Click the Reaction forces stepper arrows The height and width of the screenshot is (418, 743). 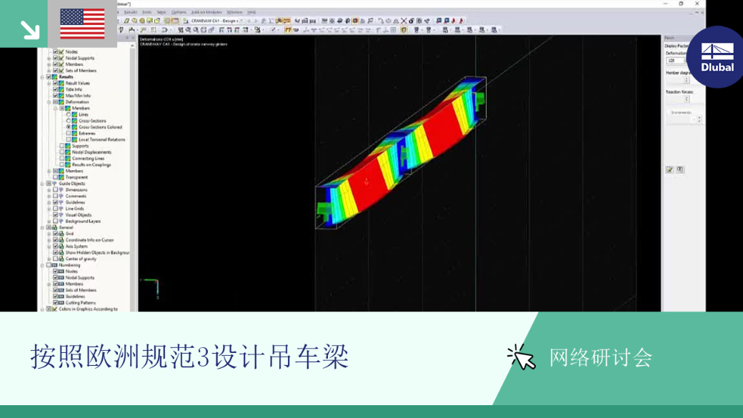click(687, 99)
